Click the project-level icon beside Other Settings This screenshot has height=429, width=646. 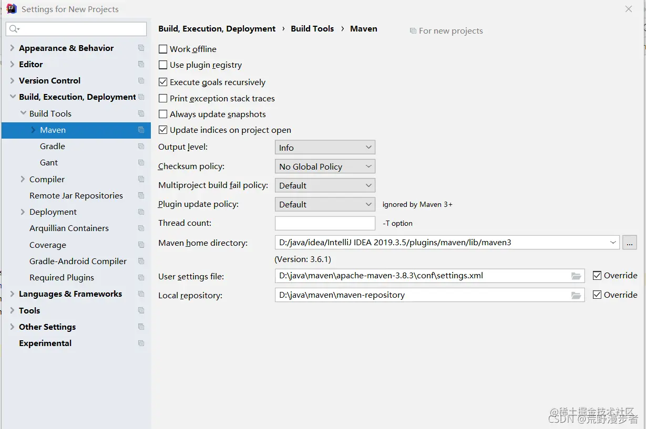click(141, 327)
